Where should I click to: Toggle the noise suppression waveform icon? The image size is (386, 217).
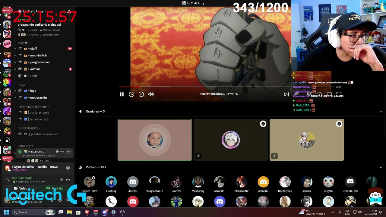(61, 180)
